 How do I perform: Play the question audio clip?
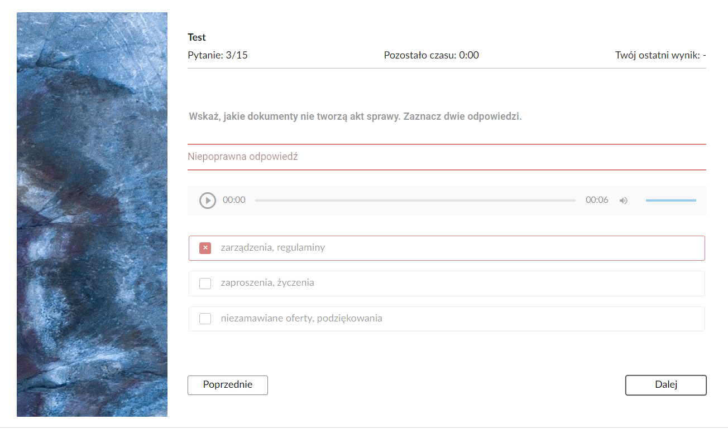coord(208,201)
